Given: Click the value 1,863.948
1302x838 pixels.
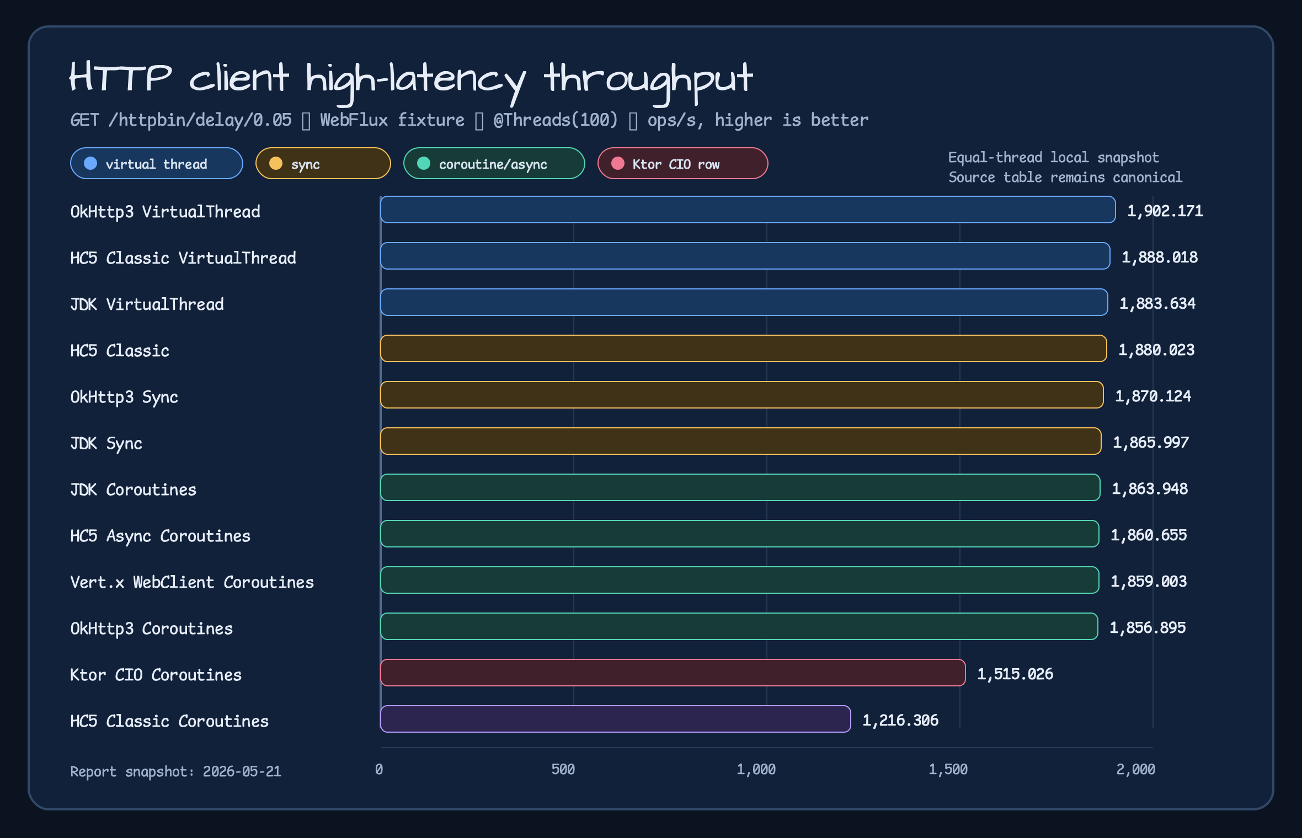Looking at the screenshot, I should pyautogui.click(x=1150, y=489).
